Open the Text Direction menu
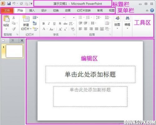 click(x=108, y=17)
